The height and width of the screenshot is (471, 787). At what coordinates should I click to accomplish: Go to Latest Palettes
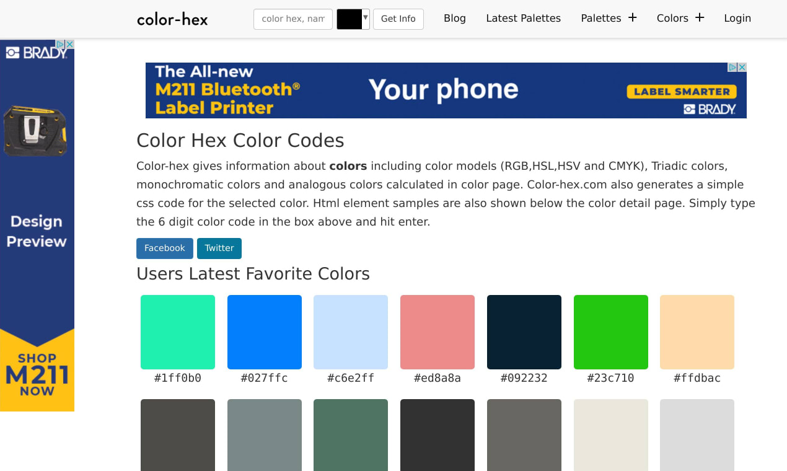[524, 19]
